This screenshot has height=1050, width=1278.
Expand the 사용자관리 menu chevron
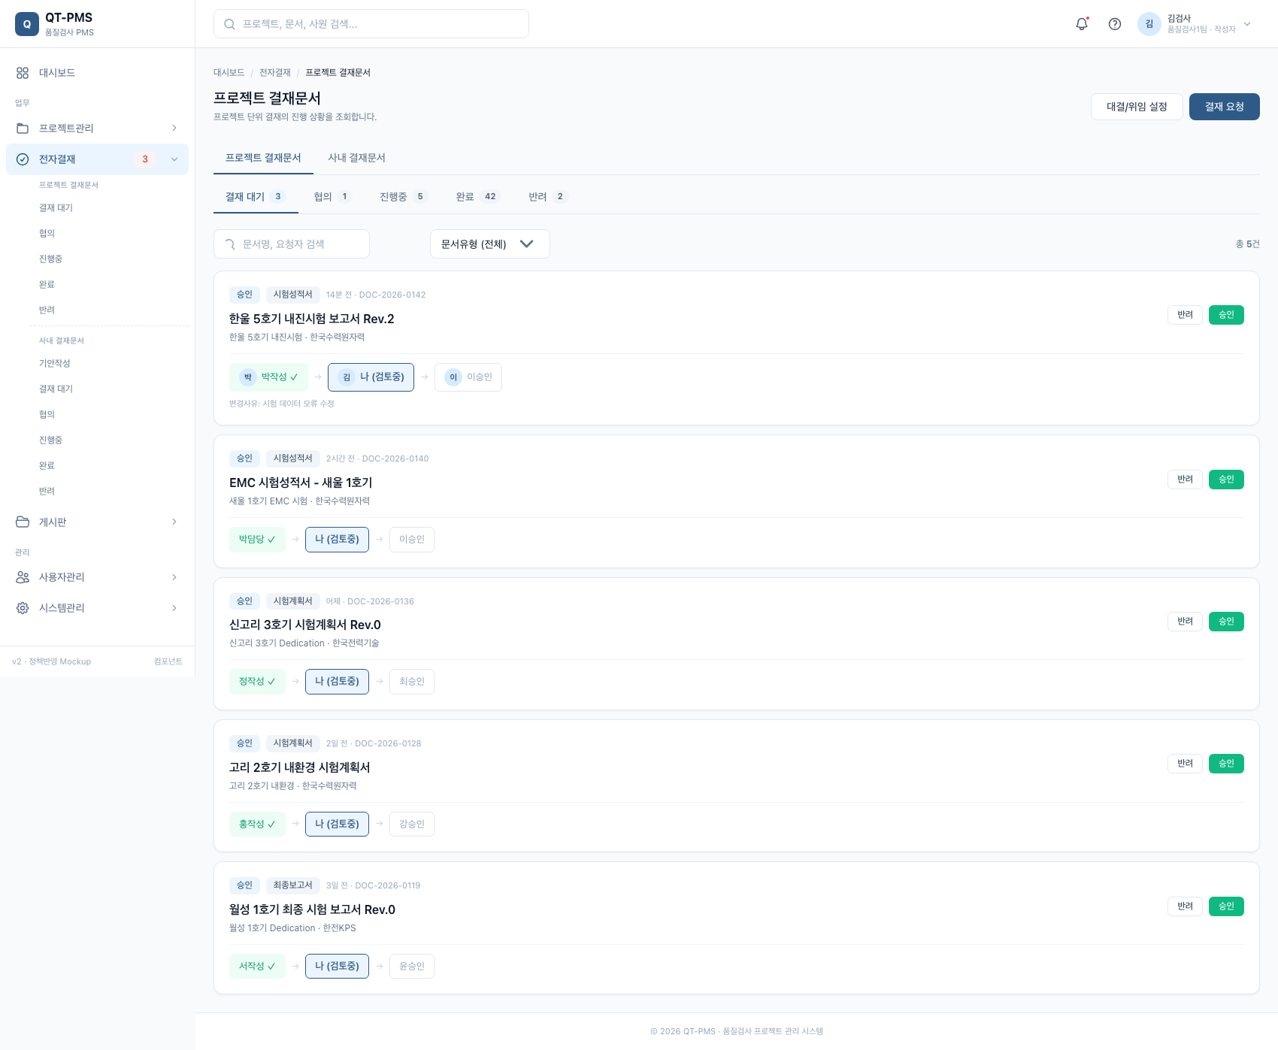174,577
